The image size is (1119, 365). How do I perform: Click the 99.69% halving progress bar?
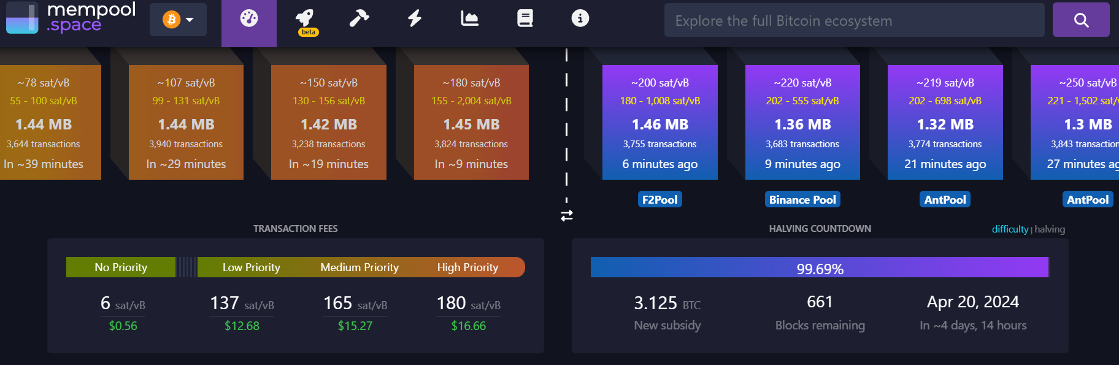(x=820, y=268)
